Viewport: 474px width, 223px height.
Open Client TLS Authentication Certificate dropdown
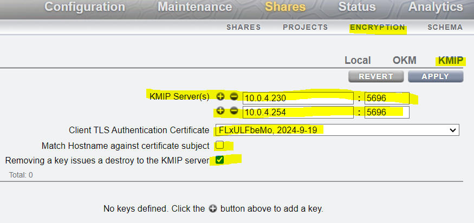[337, 130]
